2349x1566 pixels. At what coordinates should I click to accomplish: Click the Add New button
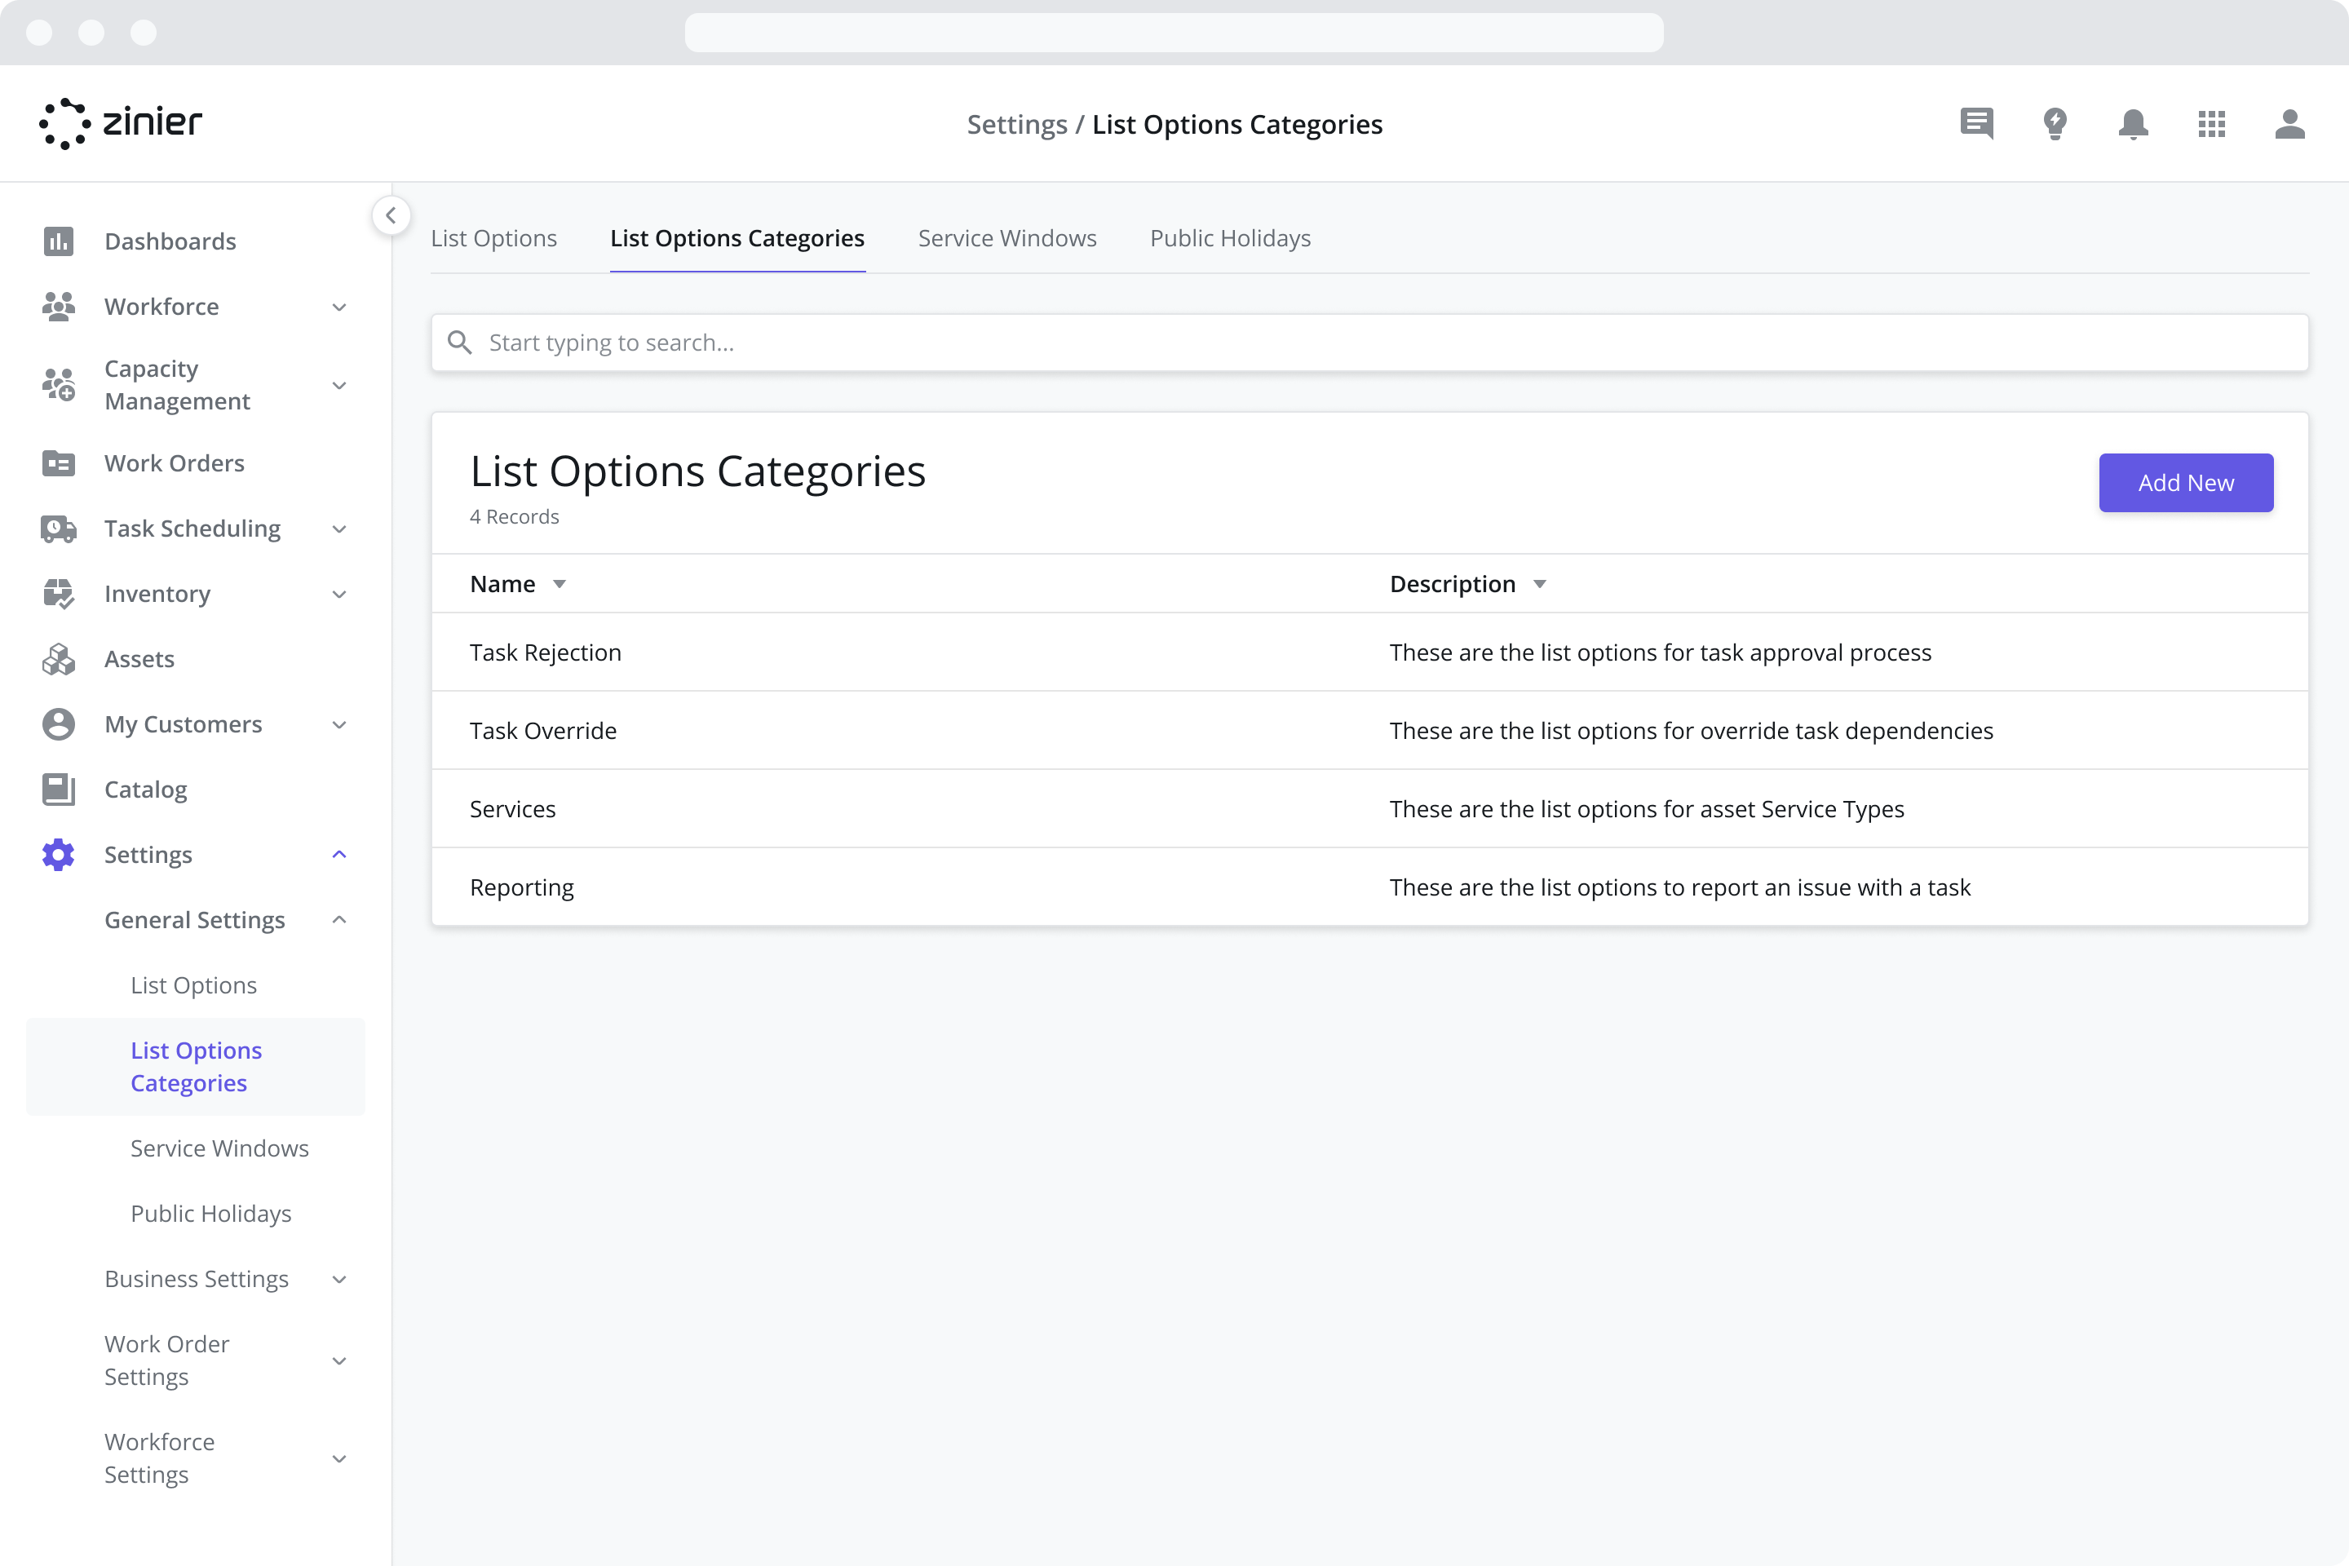coord(2186,482)
